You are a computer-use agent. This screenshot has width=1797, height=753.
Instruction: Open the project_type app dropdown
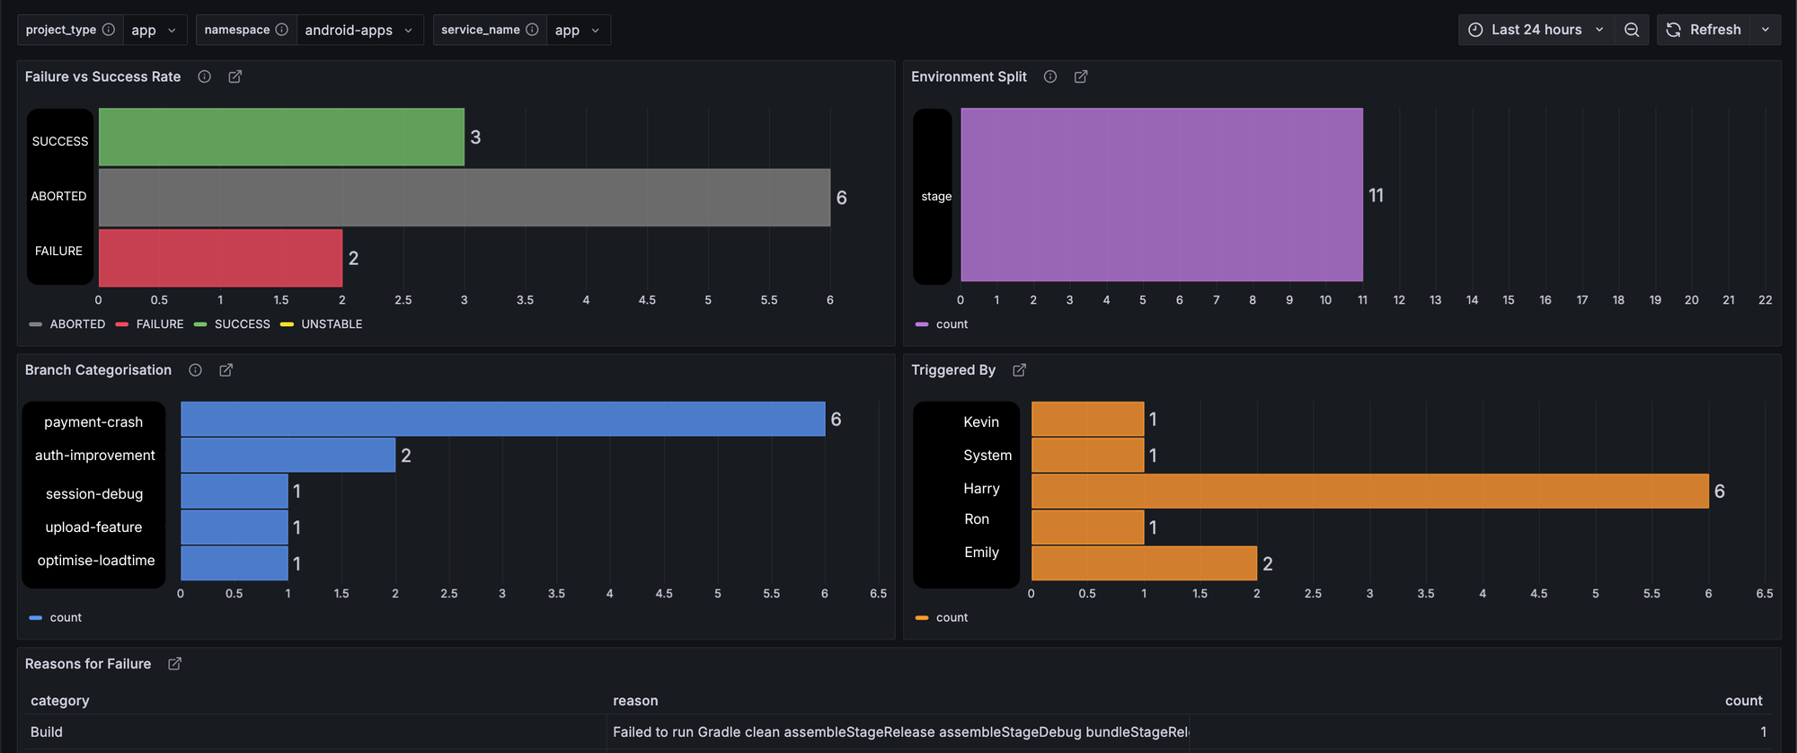click(155, 30)
